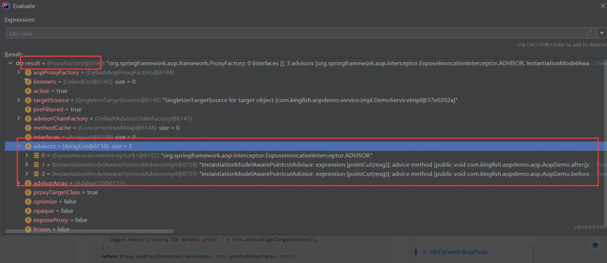The height and width of the screenshot is (263, 607).
Task: Collapse the root result node
Action: pyautogui.click(x=10, y=63)
